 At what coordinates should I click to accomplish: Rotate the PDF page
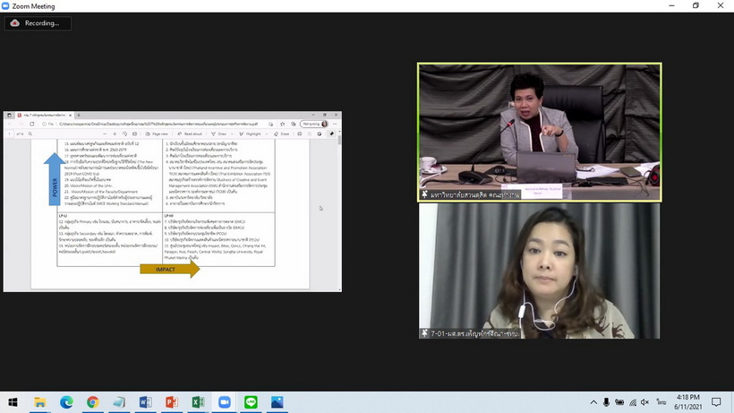[124, 133]
